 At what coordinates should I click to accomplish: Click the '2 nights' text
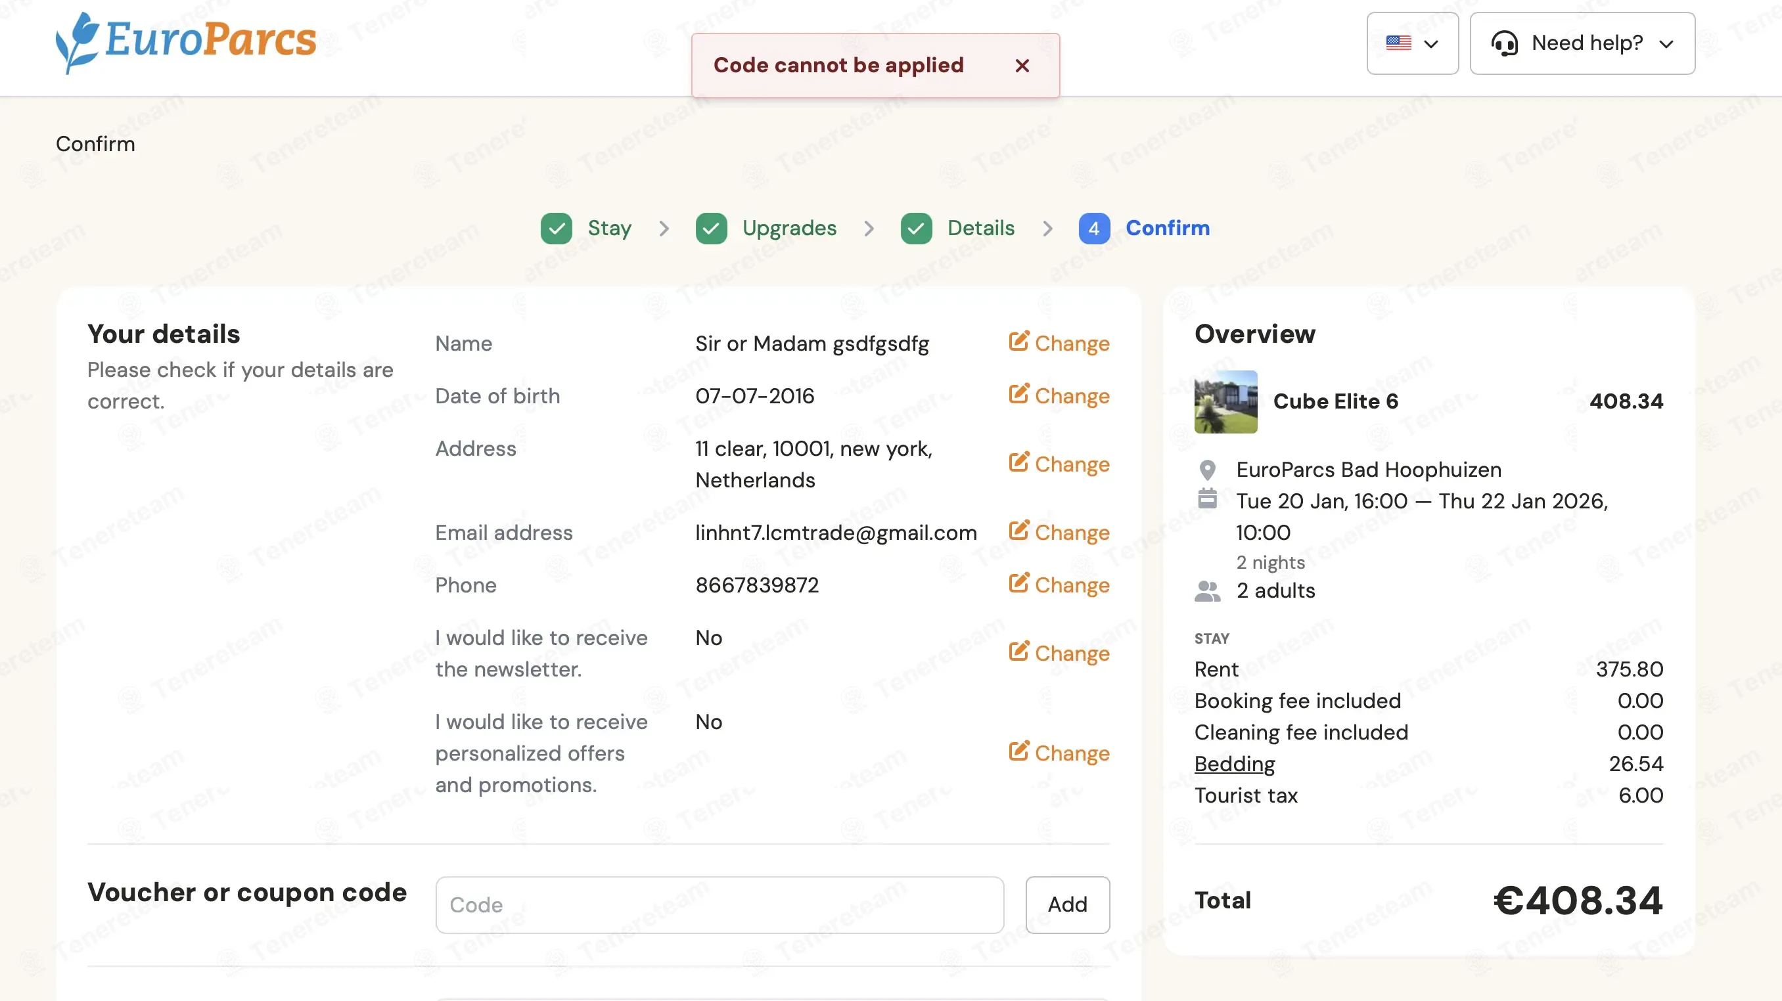1270,562
